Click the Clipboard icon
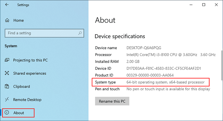 [x=7, y=86]
